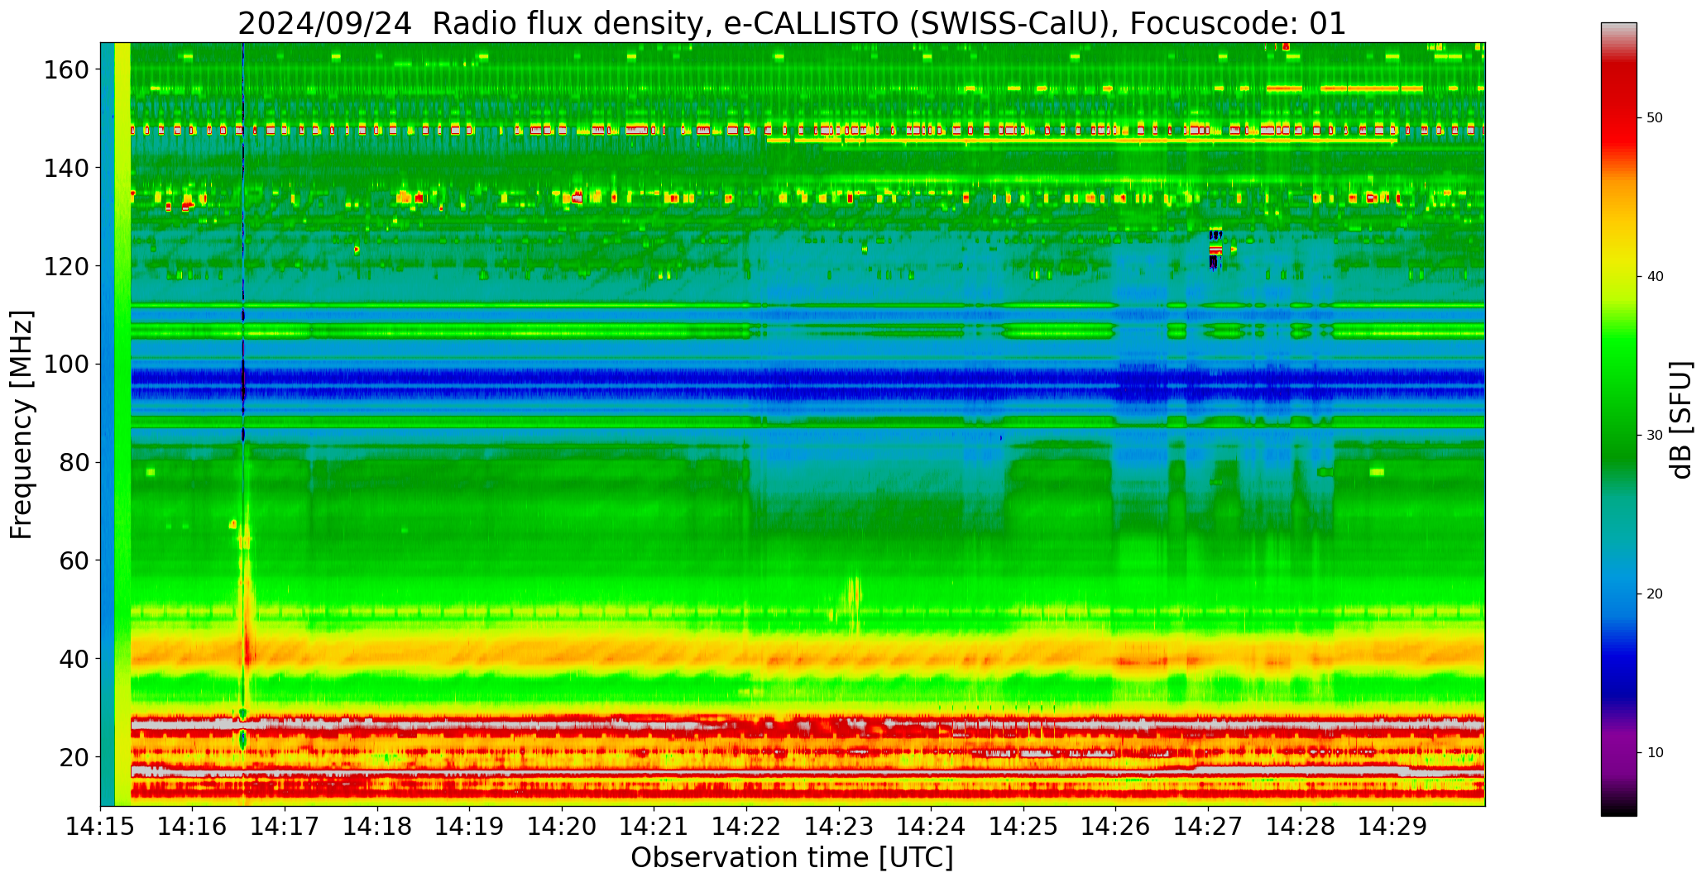This screenshot has height=882, width=1706.
Task: Click the 120 MHz frequency tick label
Action: [x=65, y=266]
